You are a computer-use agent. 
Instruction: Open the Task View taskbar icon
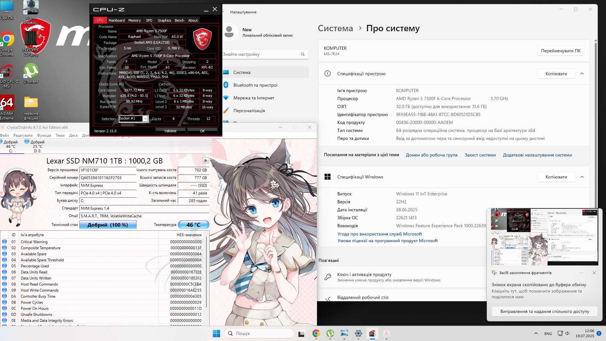coord(301,333)
